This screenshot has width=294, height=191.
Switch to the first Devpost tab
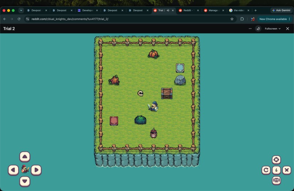pos(36,11)
